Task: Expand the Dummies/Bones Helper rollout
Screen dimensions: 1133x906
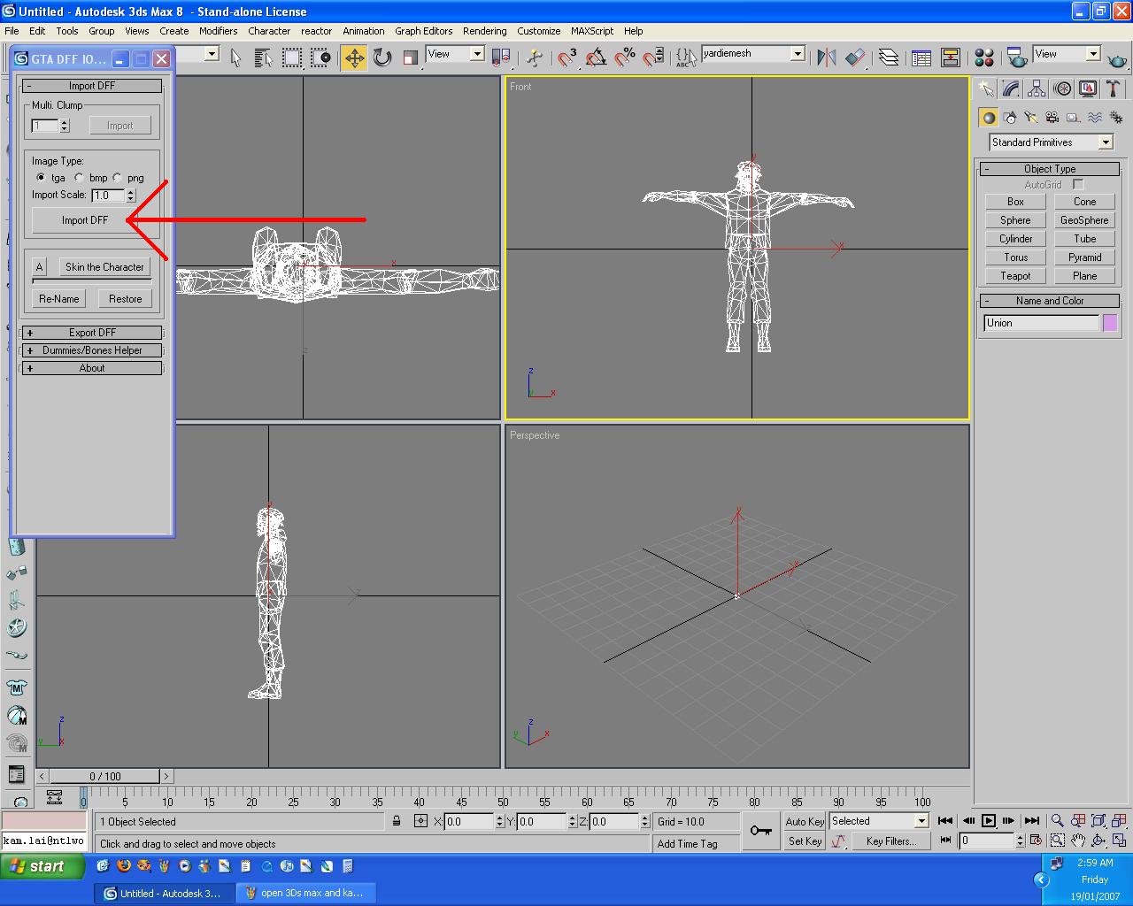Action: pos(92,350)
